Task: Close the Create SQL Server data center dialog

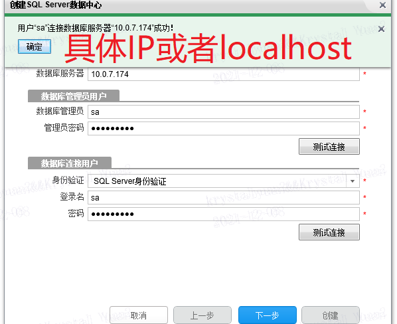Action: [382, 5]
